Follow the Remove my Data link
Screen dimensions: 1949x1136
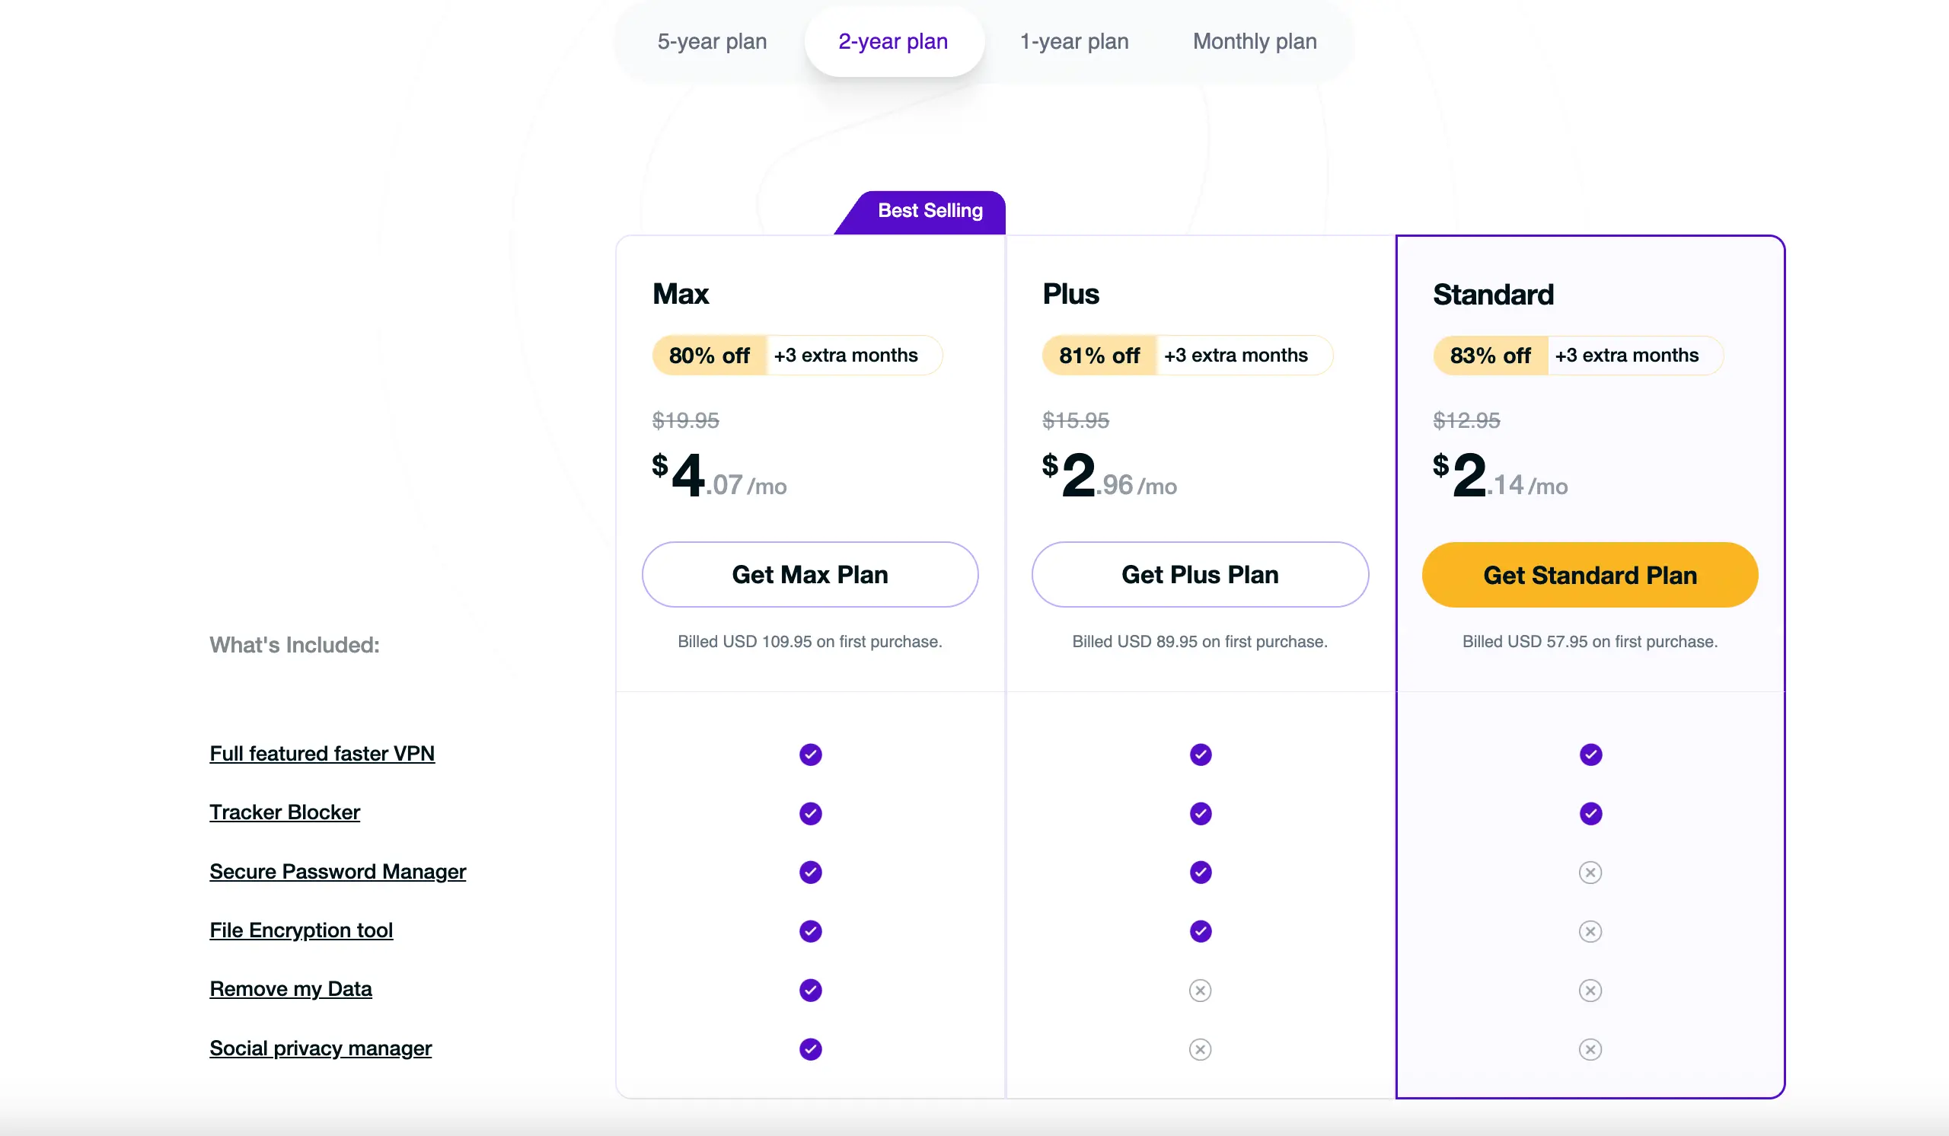290,989
